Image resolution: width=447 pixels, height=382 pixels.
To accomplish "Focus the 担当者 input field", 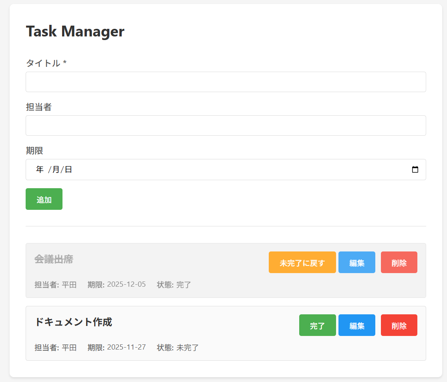I will (x=226, y=126).
